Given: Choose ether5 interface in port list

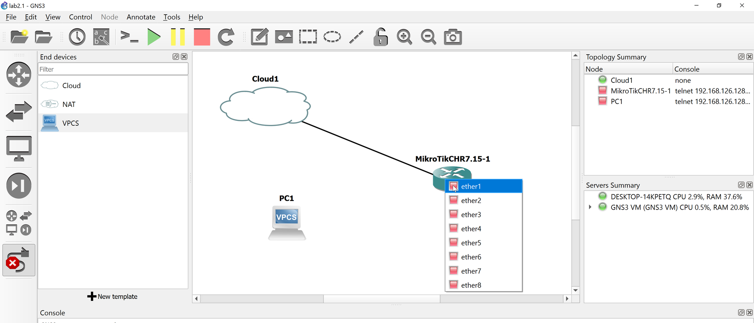Looking at the screenshot, I should click(484, 243).
